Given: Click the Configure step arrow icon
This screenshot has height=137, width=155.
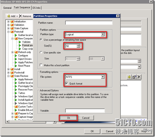Looking at the screenshot, I should pyautogui.click(x=16, y=56).
